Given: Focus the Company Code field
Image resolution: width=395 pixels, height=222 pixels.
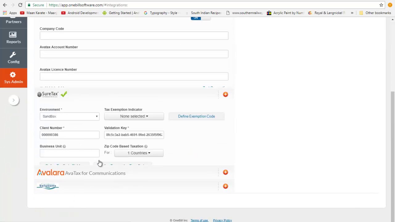Looking at the screenshot, I should 134,35.
